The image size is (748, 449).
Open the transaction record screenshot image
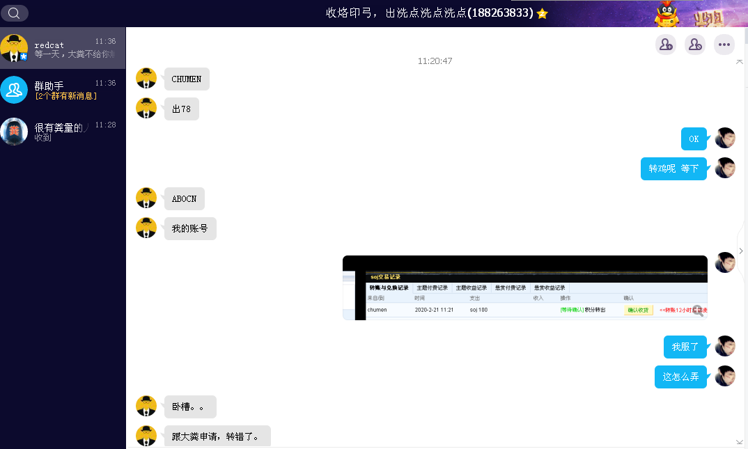(x=524, y=287)
